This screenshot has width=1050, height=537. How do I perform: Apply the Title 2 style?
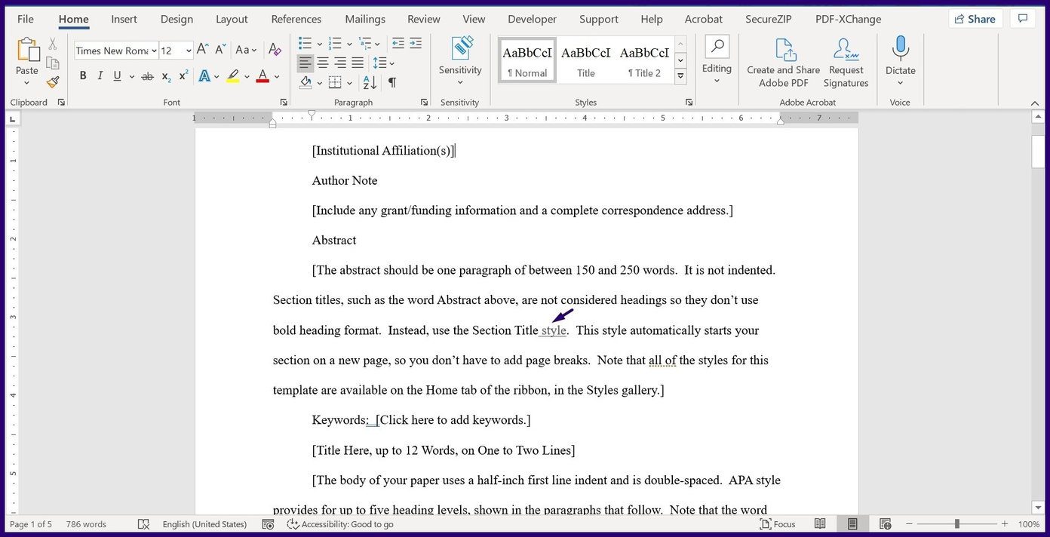644,60
